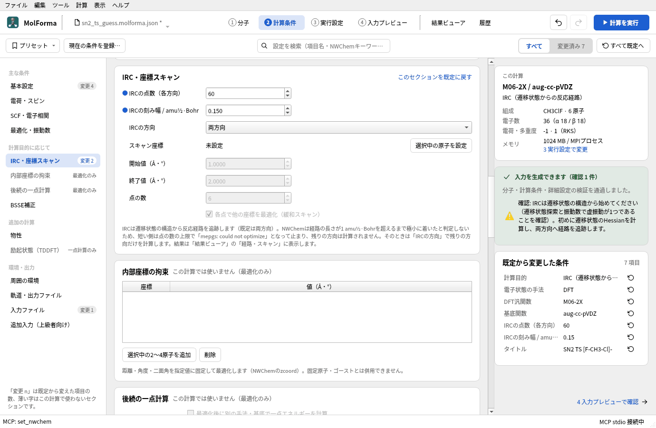Revert IRCの点数 with its reset icon
The image size is (656, 428).
[630, 325]
